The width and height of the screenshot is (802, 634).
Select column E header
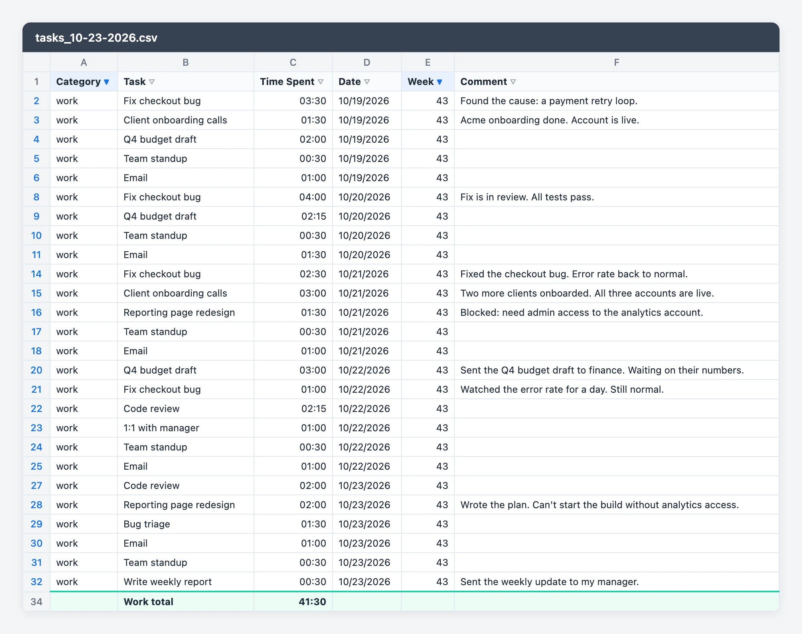pyautogui.click(x=428, y=62)
